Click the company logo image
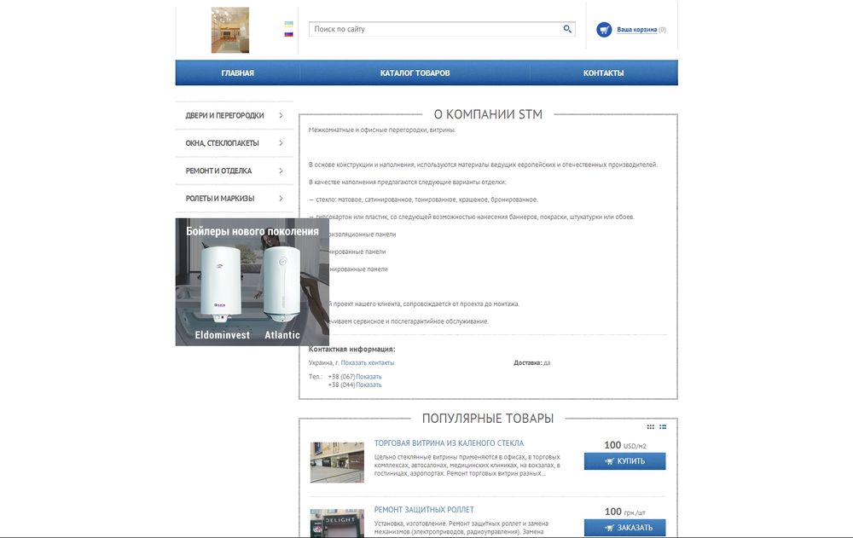Image resolution: width=853 pixels, height=538 pixels. (230, 30)
